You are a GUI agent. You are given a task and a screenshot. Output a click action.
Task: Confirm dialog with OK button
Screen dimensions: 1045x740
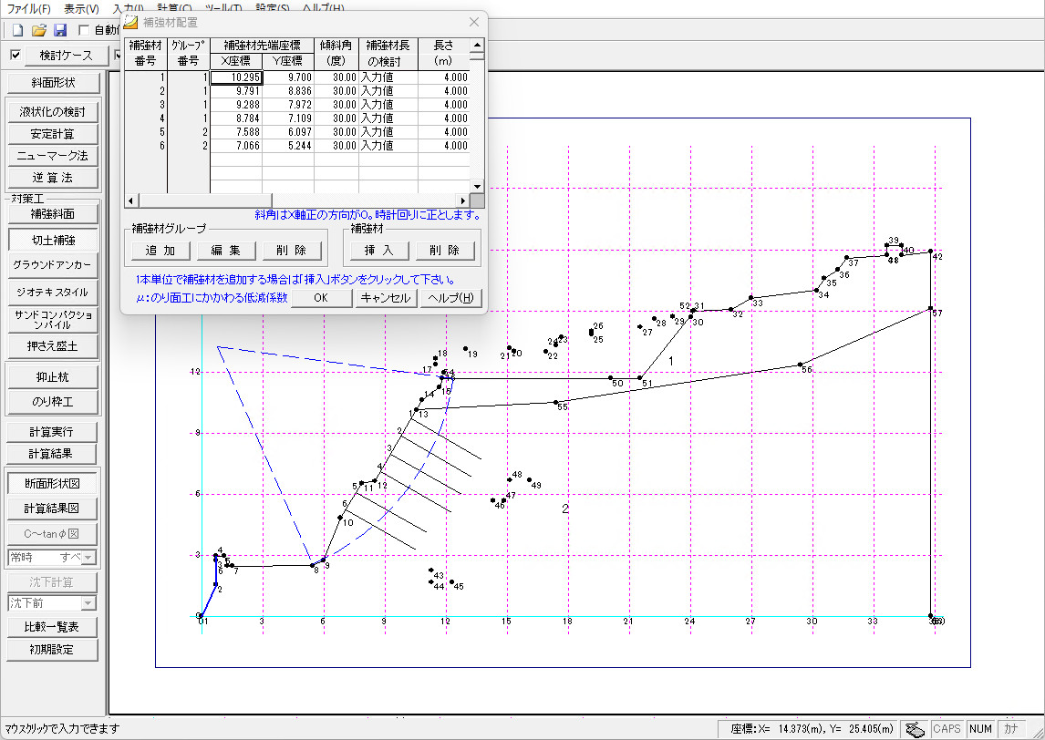pyautogui.click(x=321, y=298)
